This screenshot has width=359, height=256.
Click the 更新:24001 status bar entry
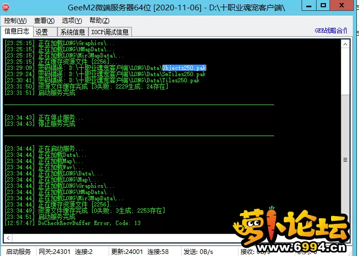[x=127, y=252]
